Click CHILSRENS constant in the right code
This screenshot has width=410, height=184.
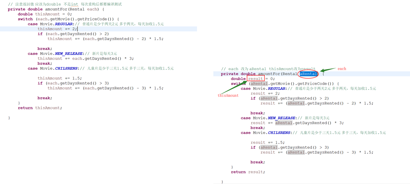pos(279,133)
